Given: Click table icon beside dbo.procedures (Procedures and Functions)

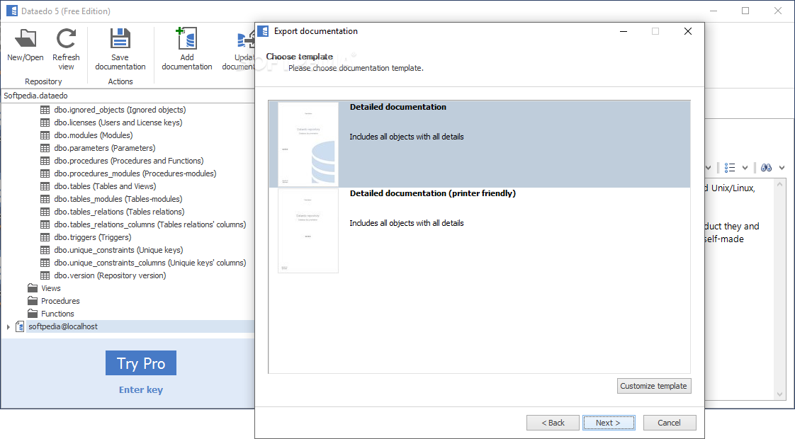Looking at the screenshot, I should [45, 161].
